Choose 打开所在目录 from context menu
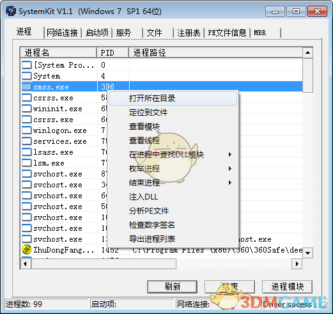333x314 pixels. pyautogui.click(x=173, y=98)
